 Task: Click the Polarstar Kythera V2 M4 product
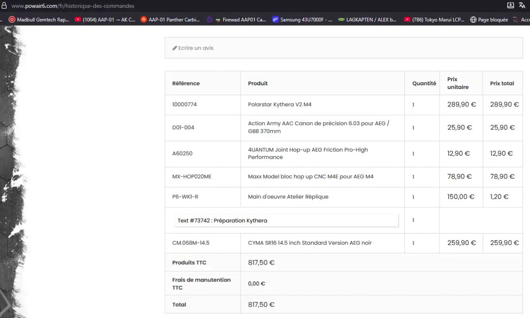[x=279, y=105]
